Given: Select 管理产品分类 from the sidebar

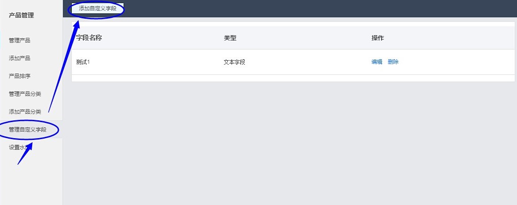Looking at the screenshot, I should [x=25, y=94].
